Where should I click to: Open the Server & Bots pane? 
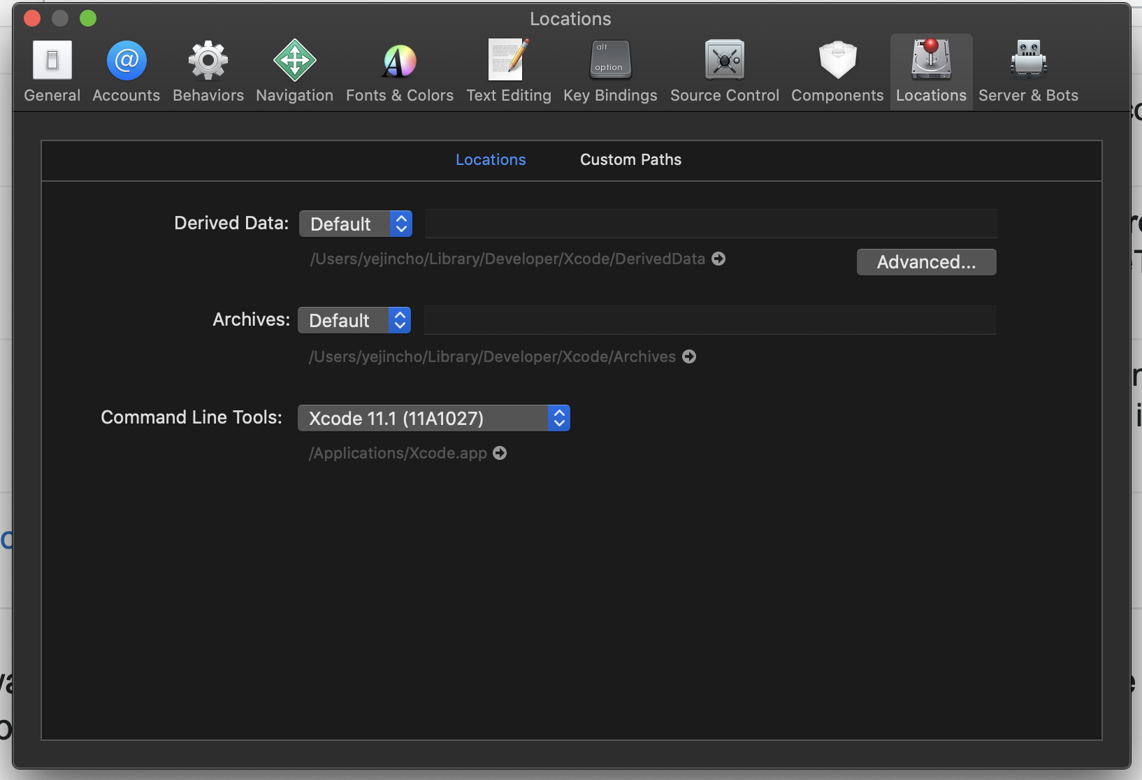(1028, 72)
